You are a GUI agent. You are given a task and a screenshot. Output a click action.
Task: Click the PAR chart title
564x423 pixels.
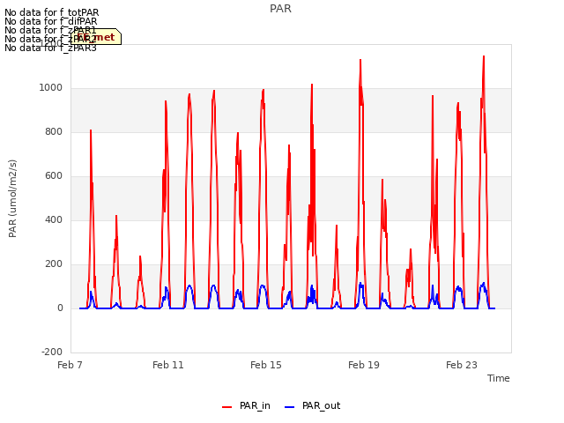(x=280, y=9)
